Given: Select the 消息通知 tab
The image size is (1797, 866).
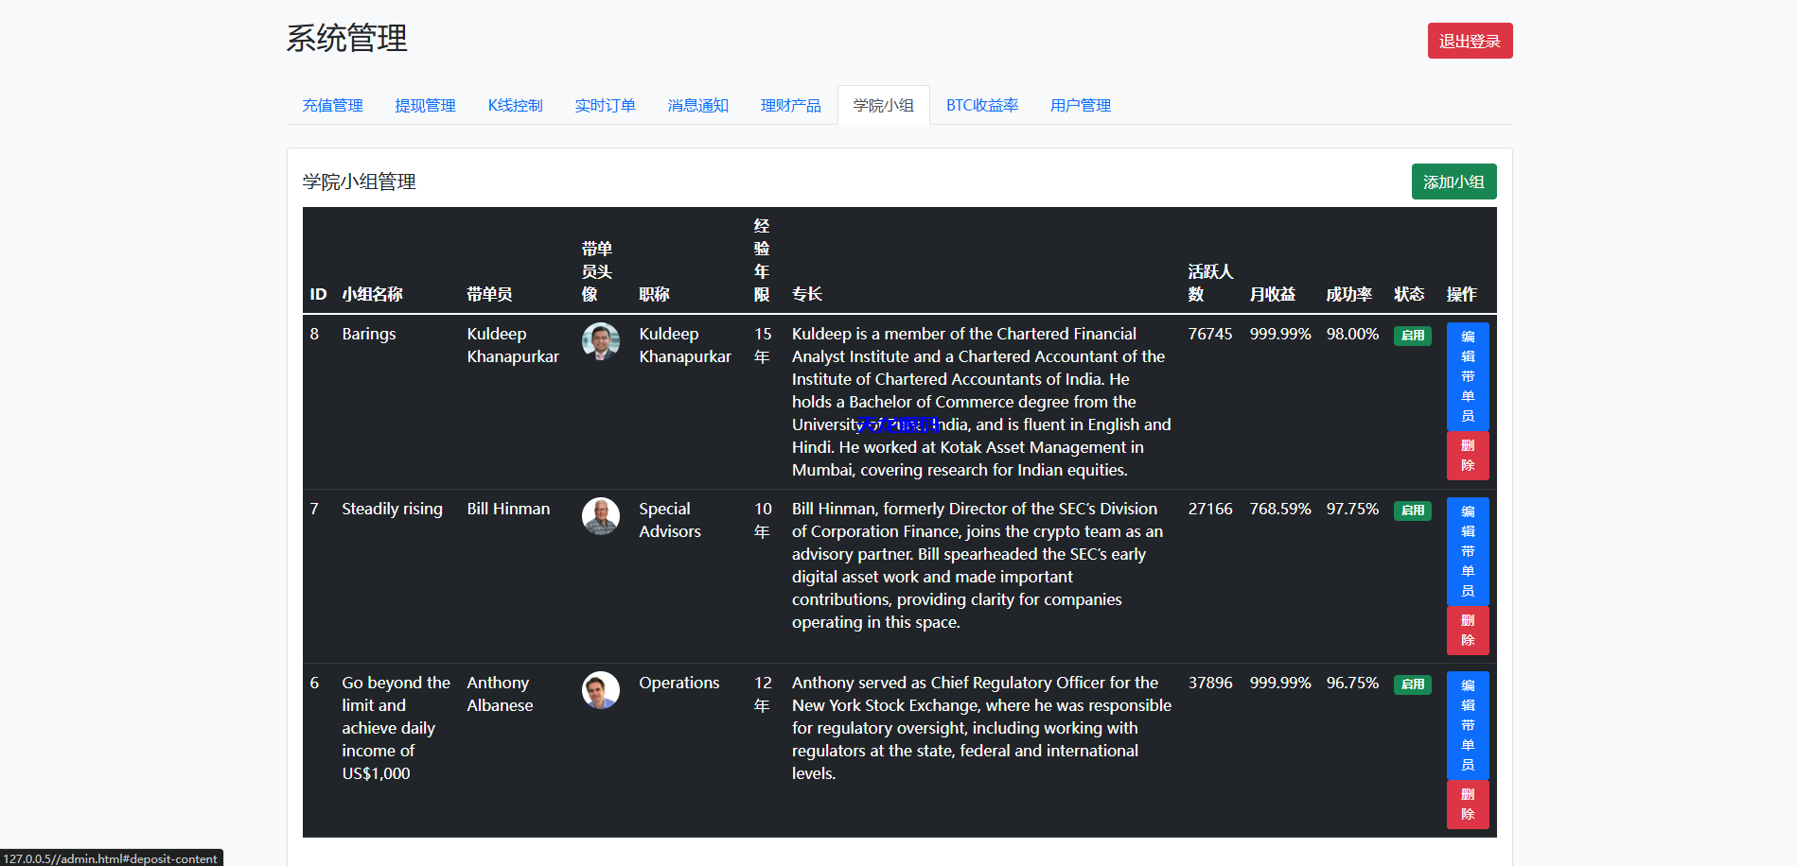Looking at the screenshot, I should (697, 105).
